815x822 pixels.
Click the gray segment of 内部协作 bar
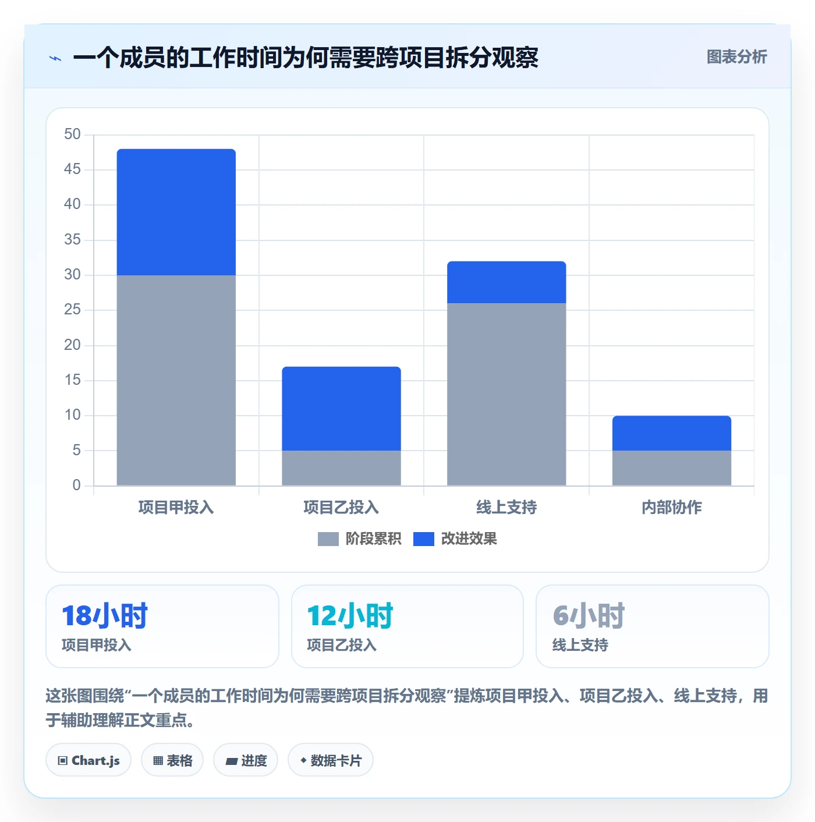672,468
